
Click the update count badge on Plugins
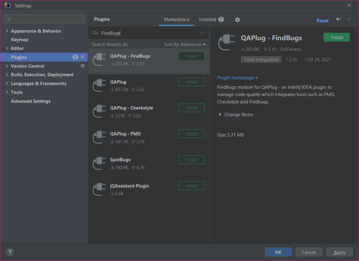75,57
